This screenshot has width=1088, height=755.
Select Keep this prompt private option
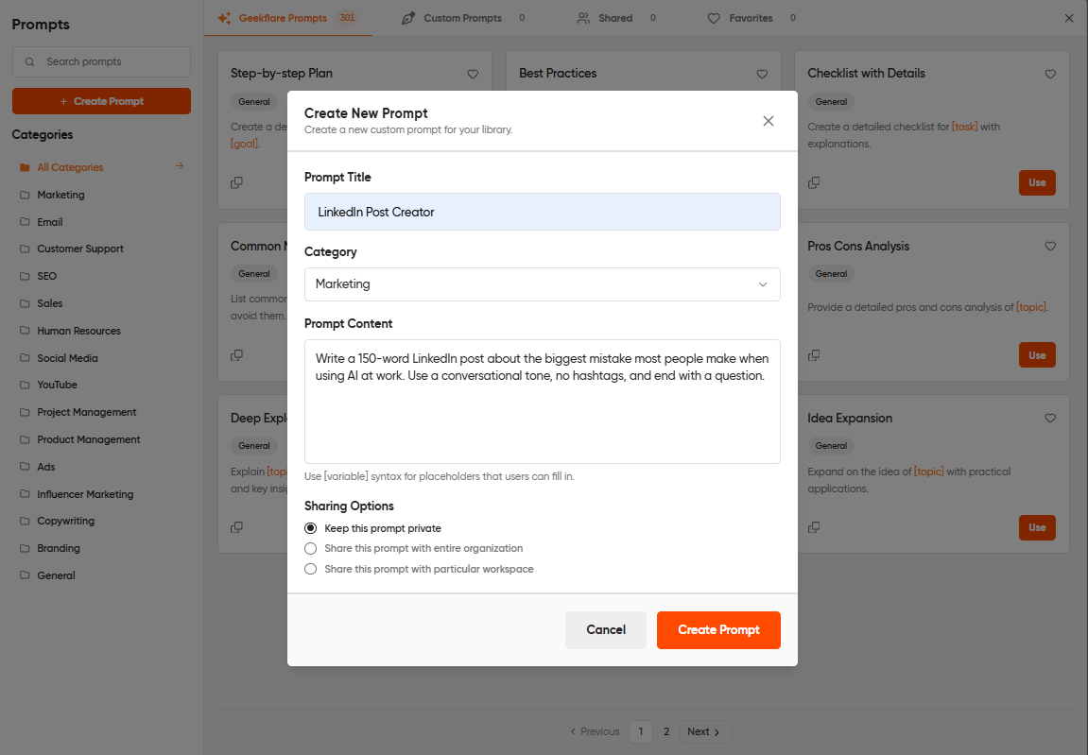coord(310,528)
